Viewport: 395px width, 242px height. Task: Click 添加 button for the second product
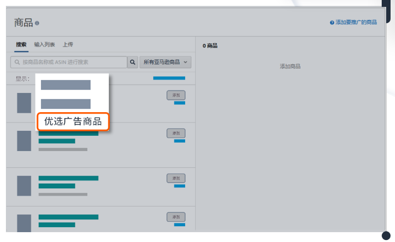pos(176,133)
